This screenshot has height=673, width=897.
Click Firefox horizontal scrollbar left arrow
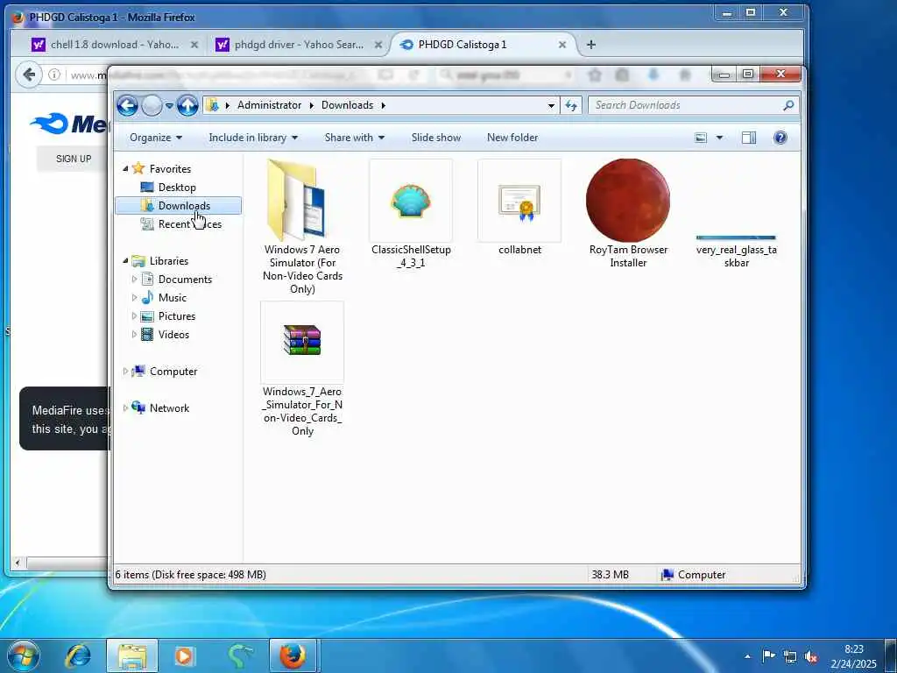click(x=18, y=563)
